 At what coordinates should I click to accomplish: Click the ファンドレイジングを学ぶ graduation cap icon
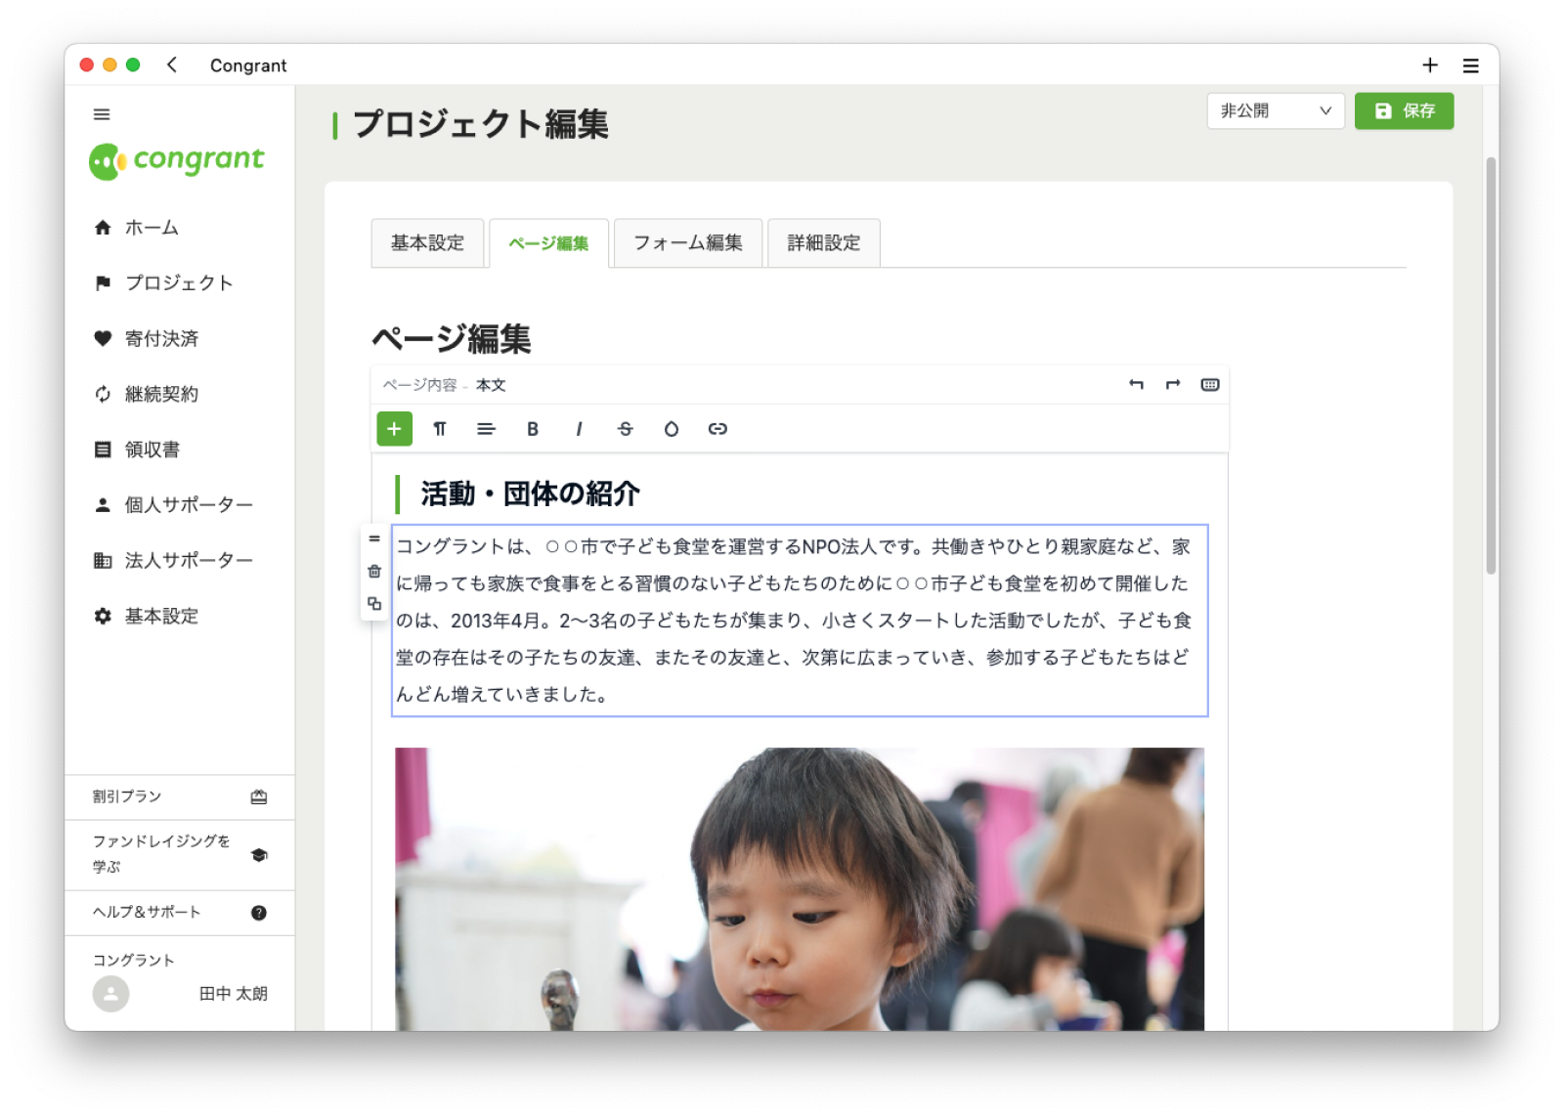pyautogui.click(x=259, y=855)
